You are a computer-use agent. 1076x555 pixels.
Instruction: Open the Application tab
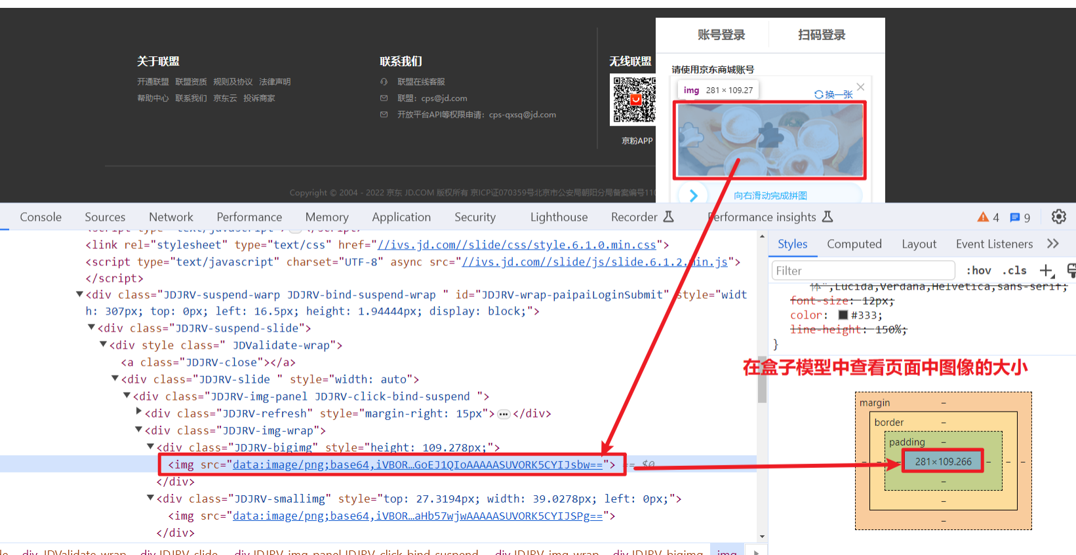[401, 217]
